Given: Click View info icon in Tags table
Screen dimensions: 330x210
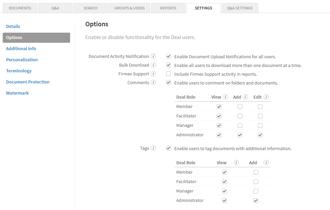Looking at the screenshot, I should click(x=236, y=163).
